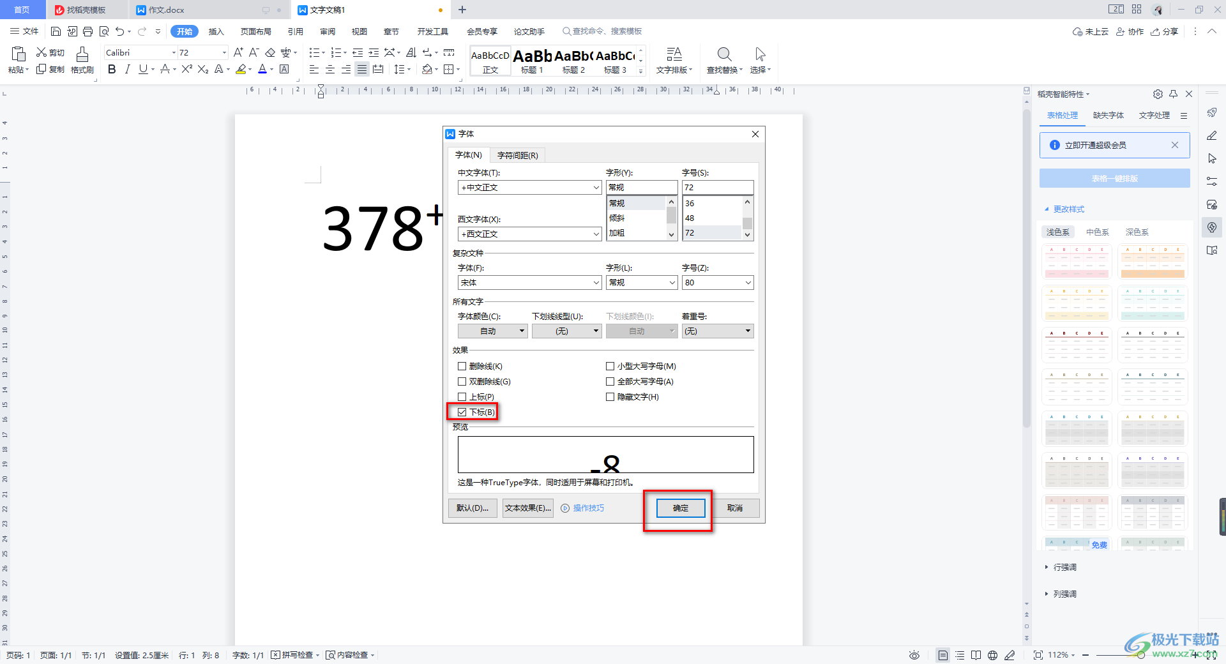
Task: Open the Insert ribbon tab
Action: [216, 31]
